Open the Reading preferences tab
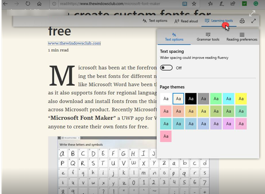The image size is (265, 194). [242, 37]
